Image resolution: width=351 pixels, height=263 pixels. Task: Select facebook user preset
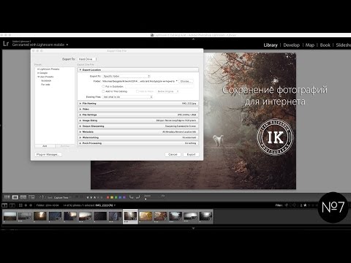46,80
